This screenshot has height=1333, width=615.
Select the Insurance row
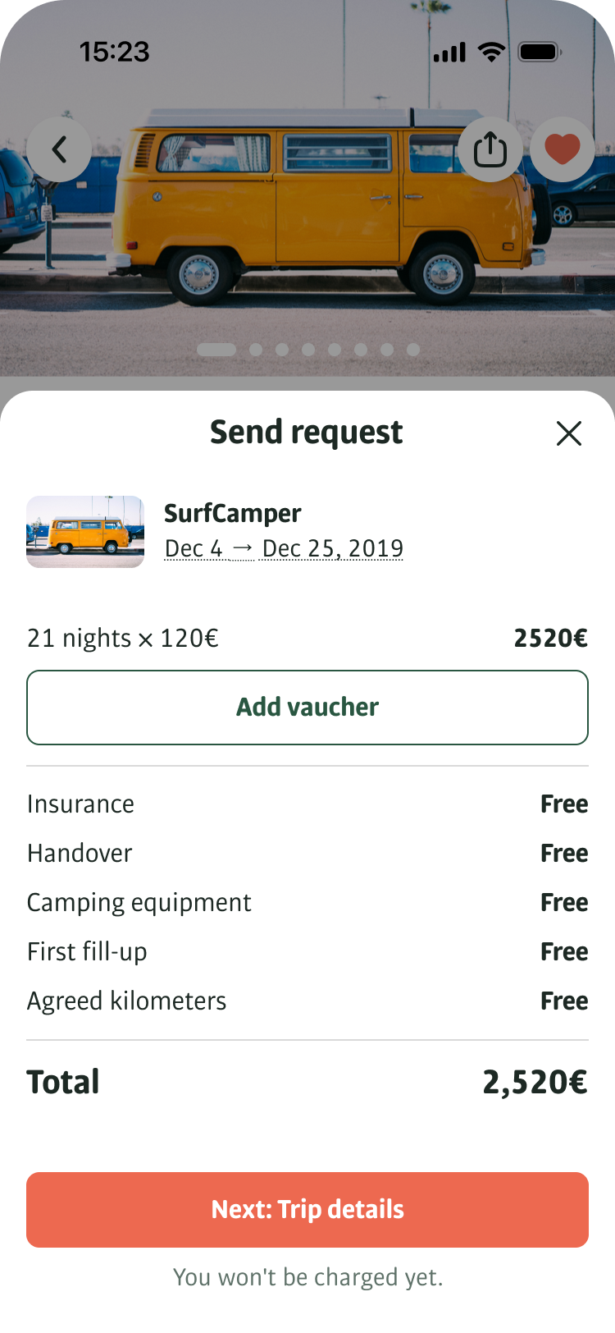click(x=307, y=804)
